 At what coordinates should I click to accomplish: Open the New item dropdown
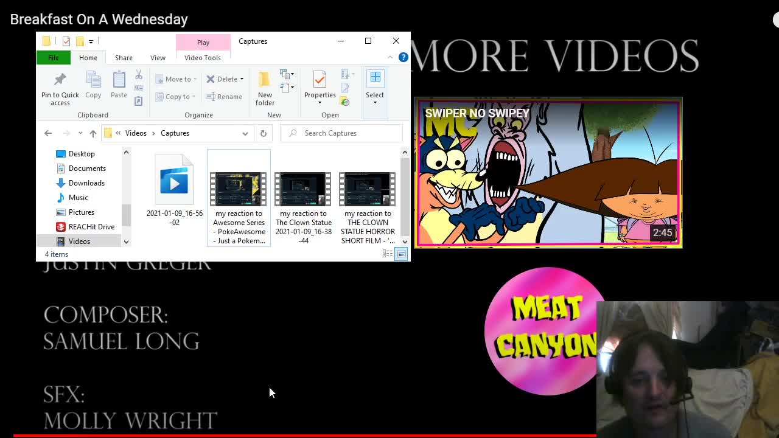pos(287,74)
